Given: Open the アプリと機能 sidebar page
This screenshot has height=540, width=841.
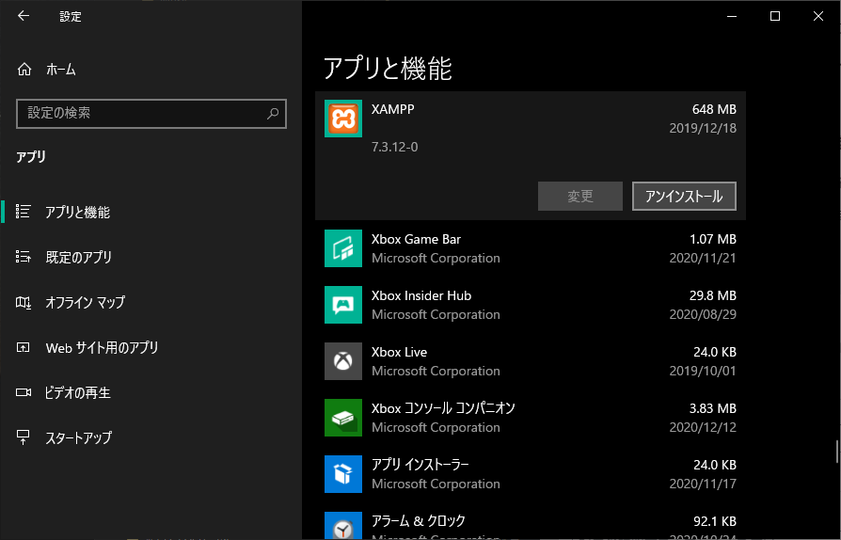Looking at the screenshot, I should [151, 212].
